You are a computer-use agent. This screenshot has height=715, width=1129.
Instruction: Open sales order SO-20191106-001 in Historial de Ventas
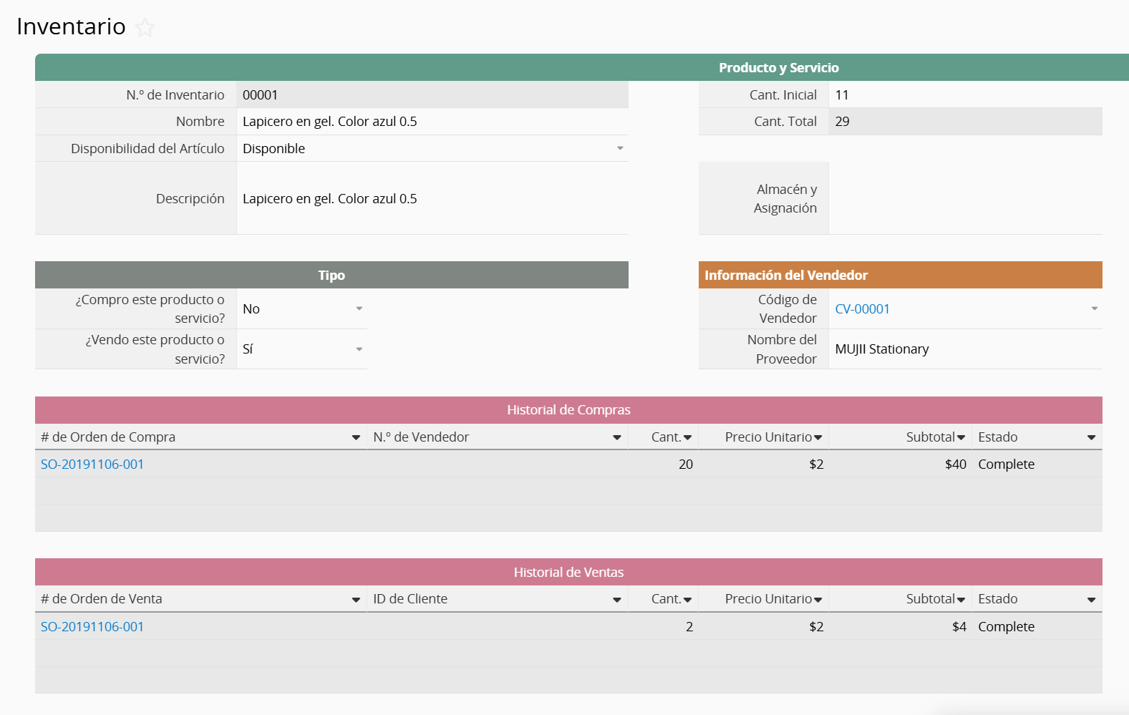coord(92,627)
